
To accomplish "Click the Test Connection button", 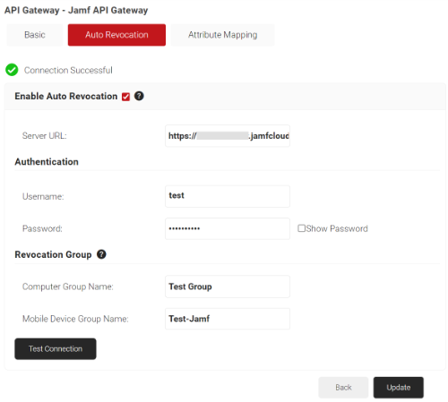I will pos(56,348).
